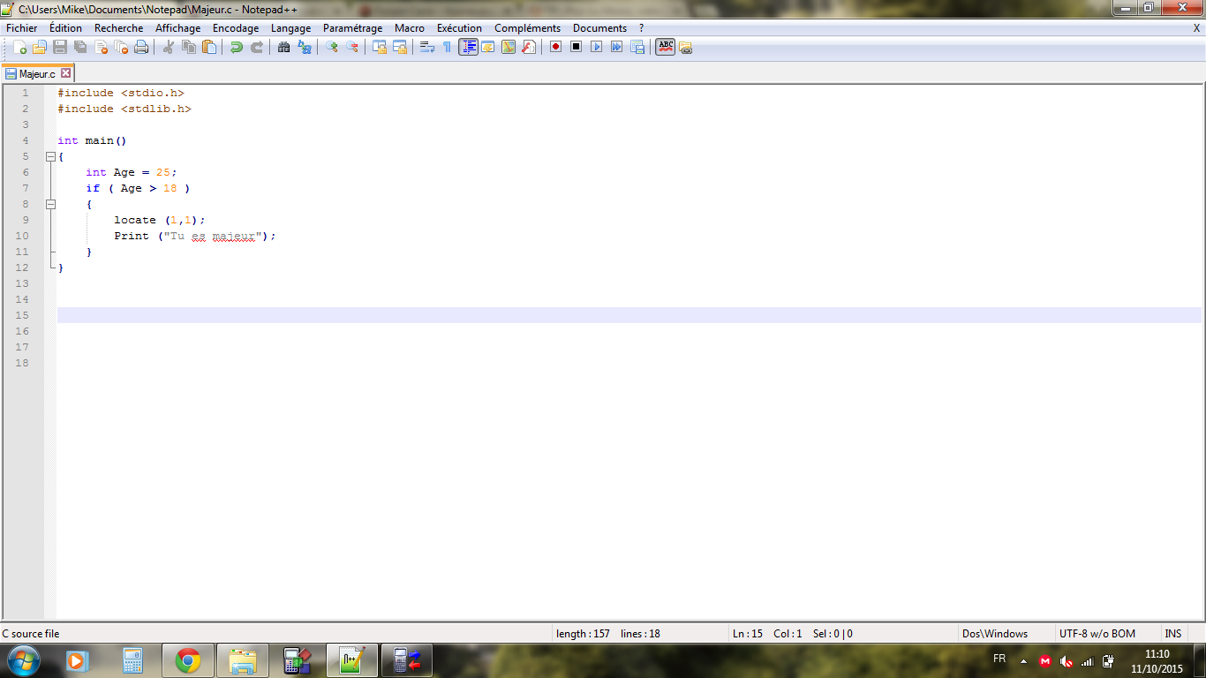The height and width of the screenshot is (678, 1206).
Task: Click the Cut scissors icon
Action: point(168,47)
